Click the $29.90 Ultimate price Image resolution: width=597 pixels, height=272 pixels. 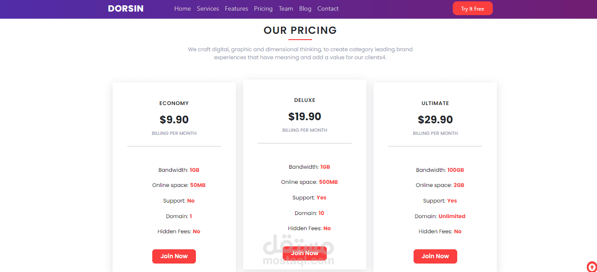pos(435,120)
